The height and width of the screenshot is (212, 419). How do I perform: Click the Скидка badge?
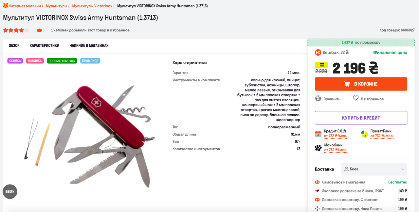(x=15, y=61)
